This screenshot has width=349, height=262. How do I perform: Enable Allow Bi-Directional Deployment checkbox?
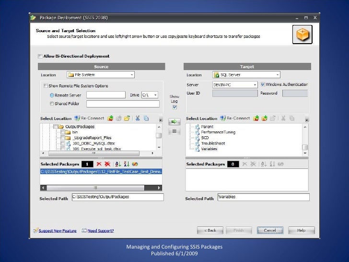click(x=40, y=56)
